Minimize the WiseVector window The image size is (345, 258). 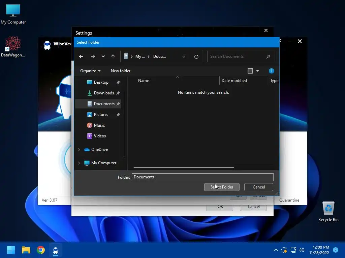coord(289,41)
